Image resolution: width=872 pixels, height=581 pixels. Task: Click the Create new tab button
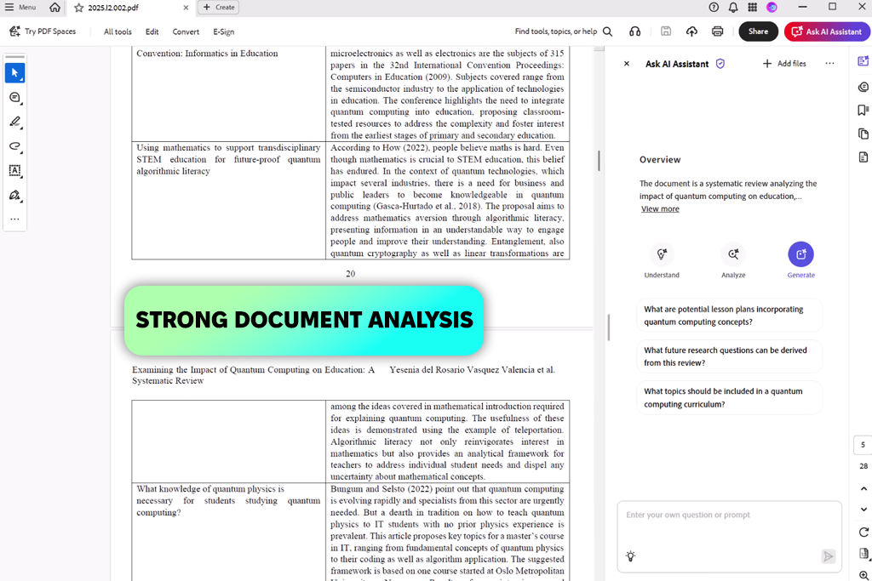coord(219,7)
